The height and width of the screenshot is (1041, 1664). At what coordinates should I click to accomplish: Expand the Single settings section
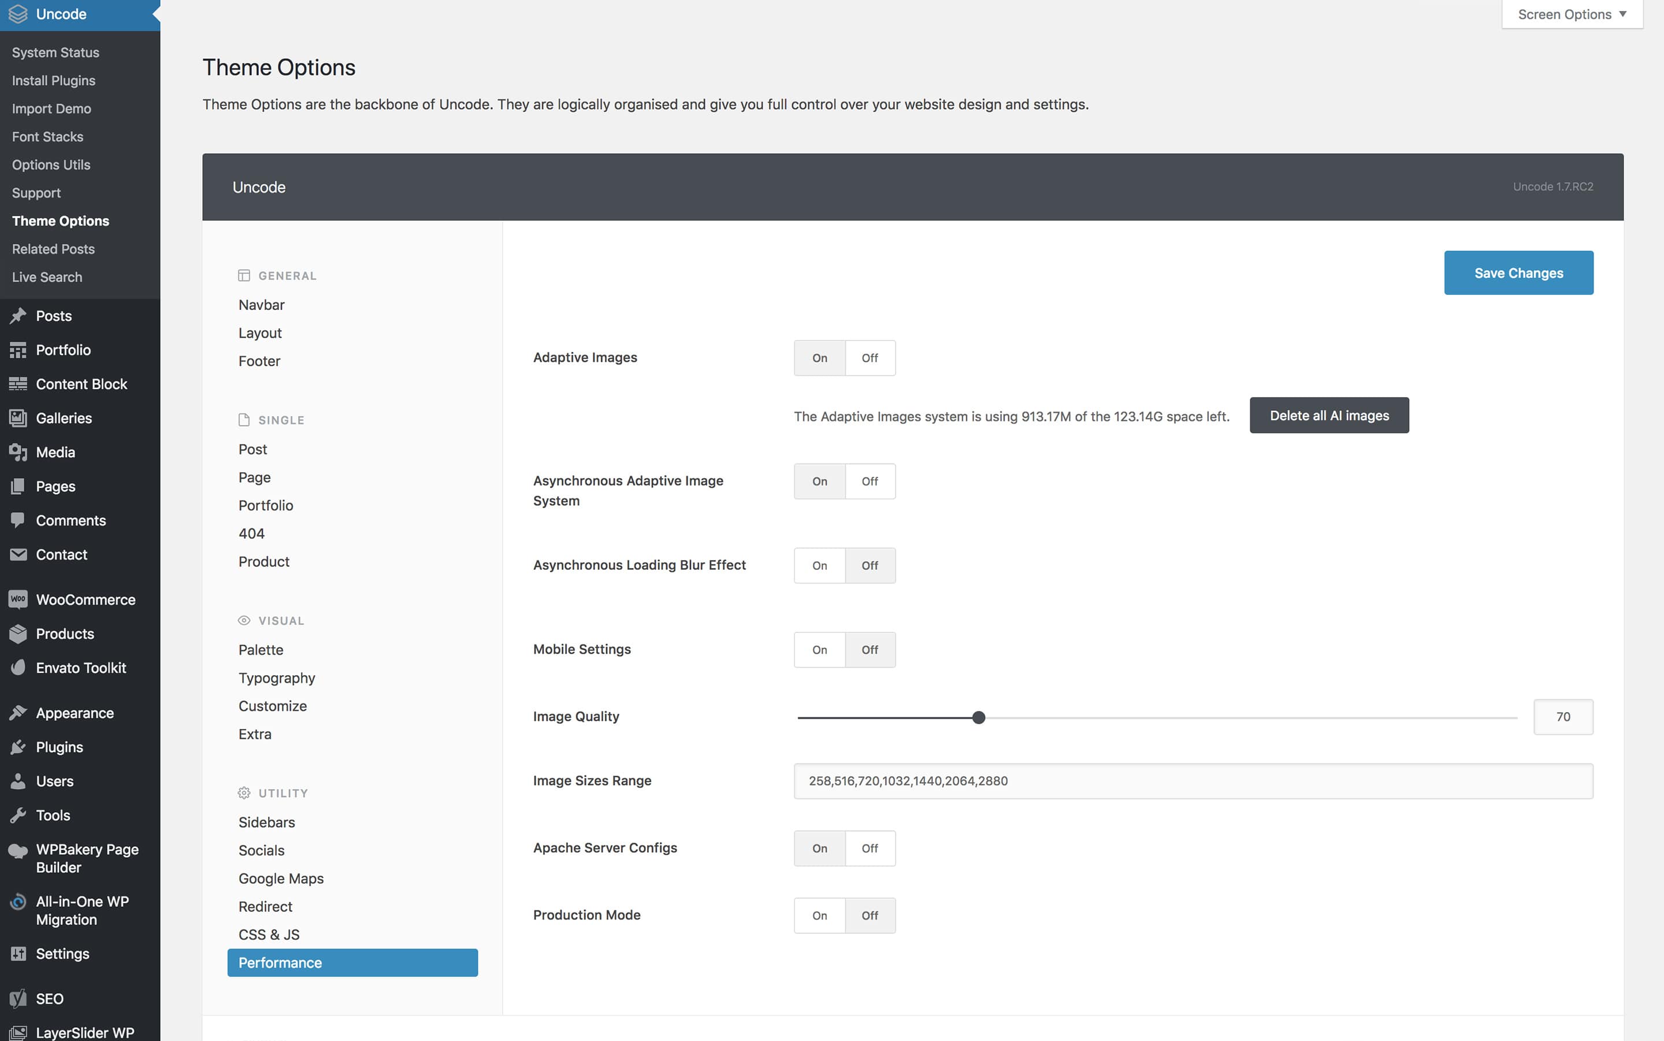coord(281,418)
